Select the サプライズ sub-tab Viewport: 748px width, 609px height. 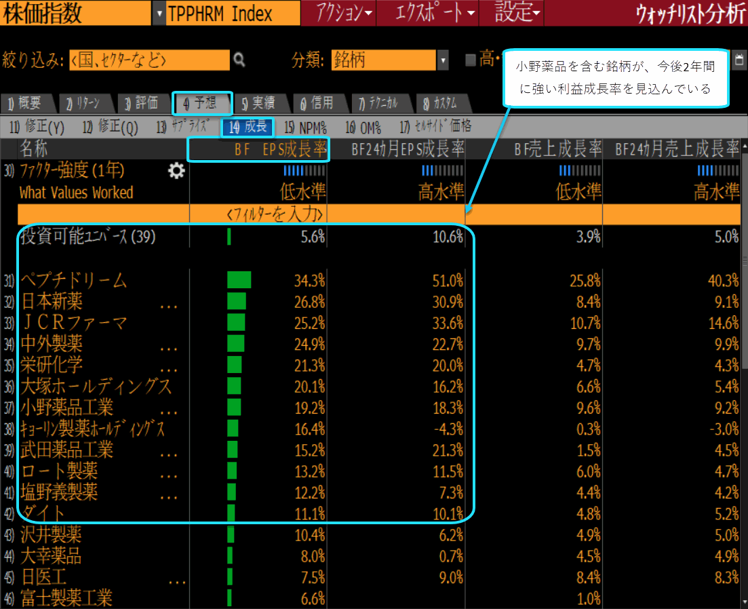coord(182,127)
